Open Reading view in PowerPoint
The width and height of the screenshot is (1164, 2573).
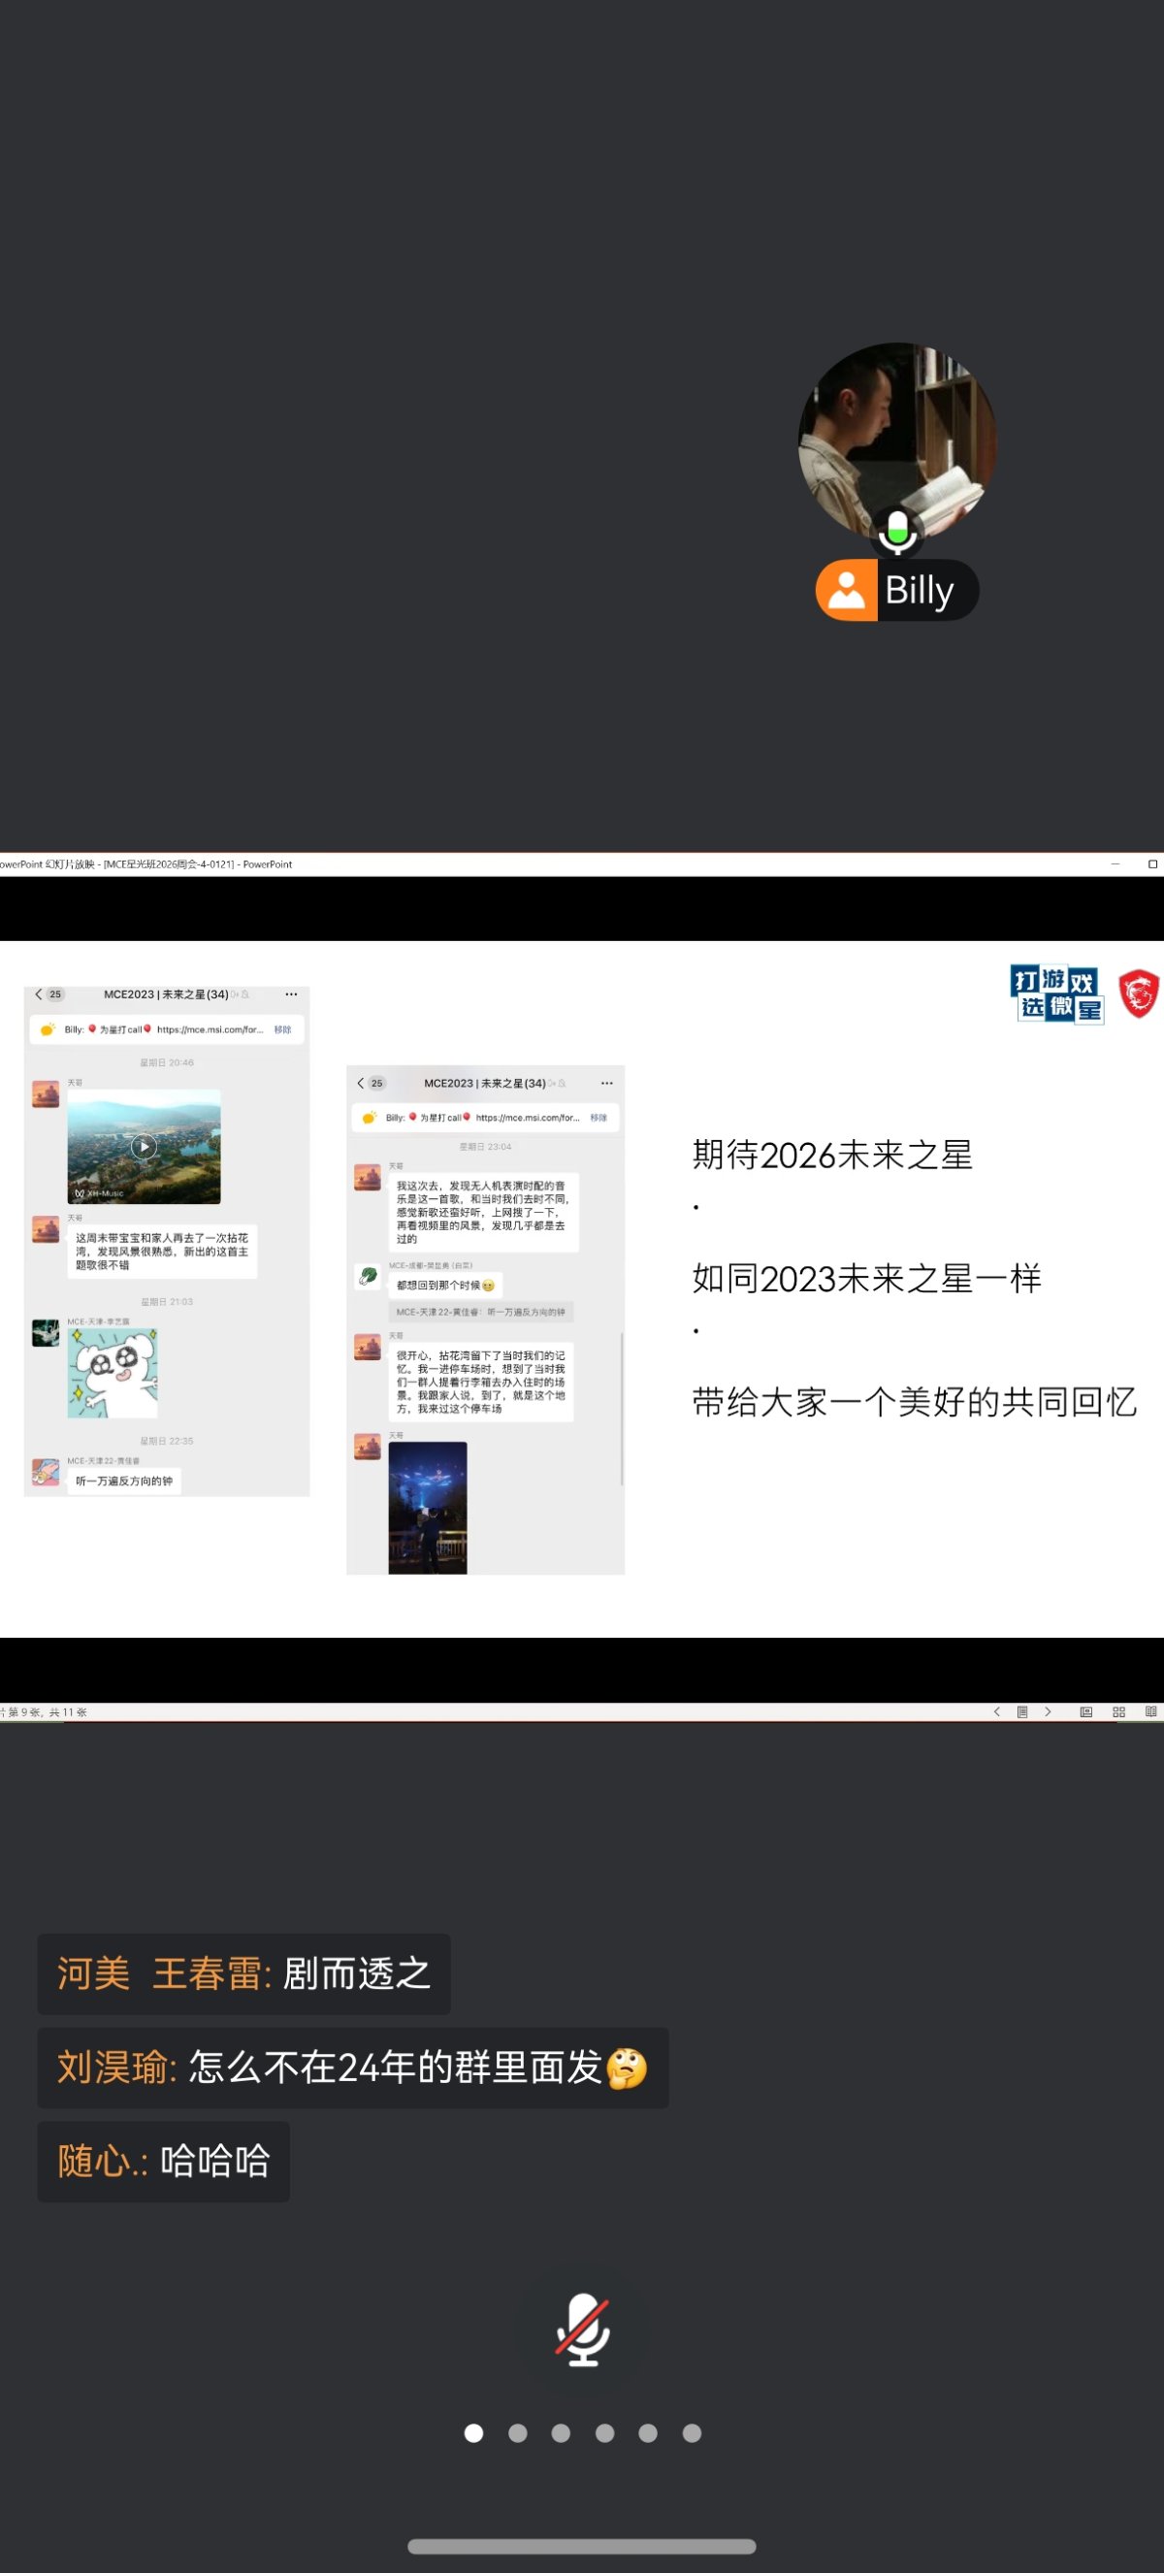pyautogui.click(x=1150, y=1712)
